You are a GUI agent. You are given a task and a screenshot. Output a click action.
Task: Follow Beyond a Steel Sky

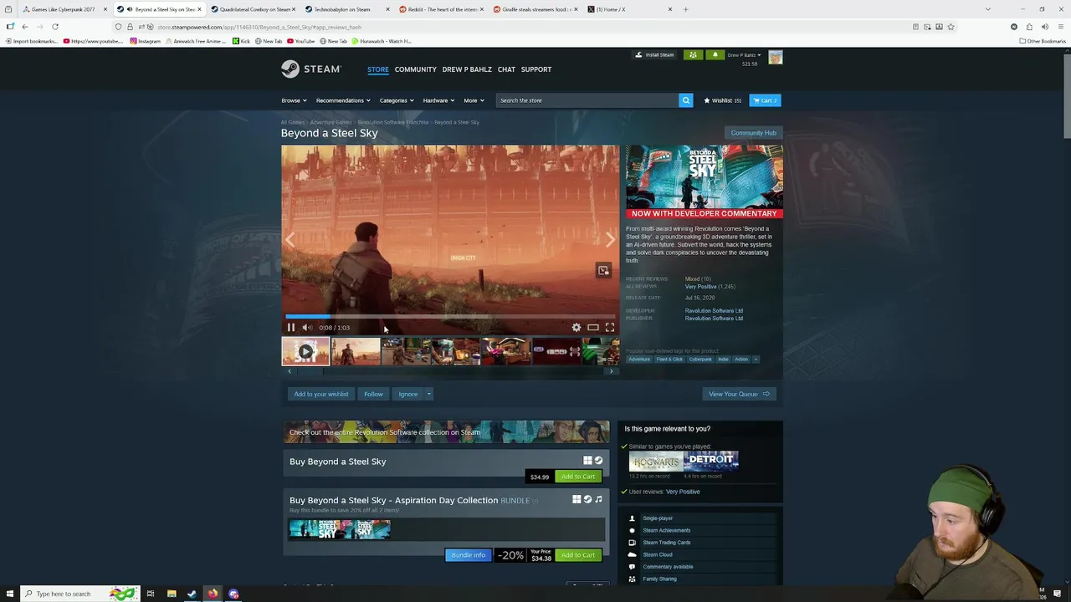373,394
